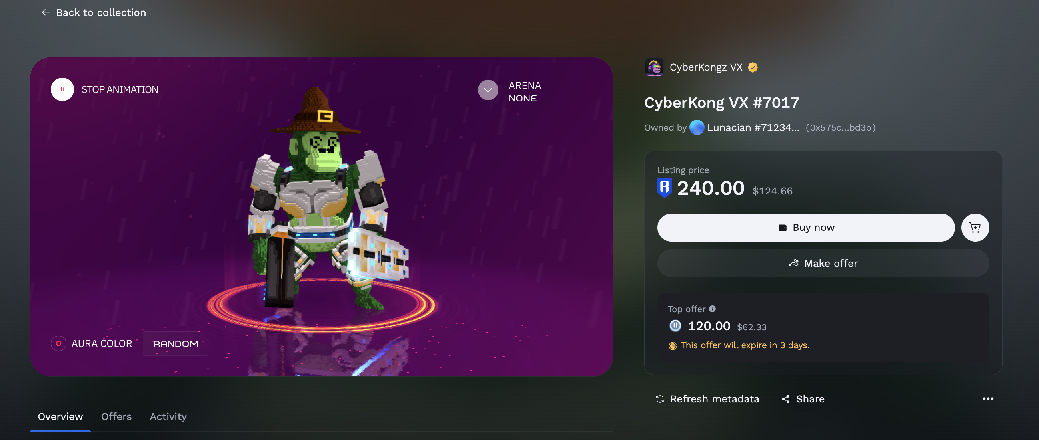Click the verified badge next to CyberKongz VX
This screenshot has width=1039, height=440.
click(753, 67)
